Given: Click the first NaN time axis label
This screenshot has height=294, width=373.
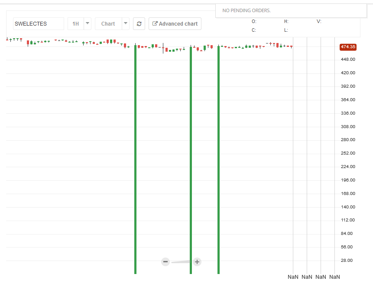Looking at the screenshot, I should point(293,277).
